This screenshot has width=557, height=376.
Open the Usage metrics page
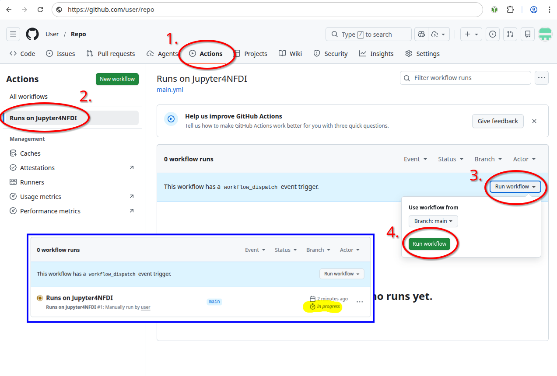[x=40, y=196]
